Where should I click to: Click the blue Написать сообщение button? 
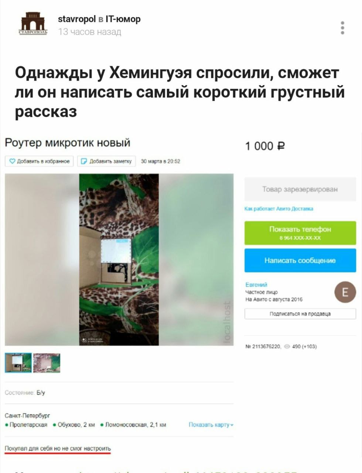tap(300, 261)
